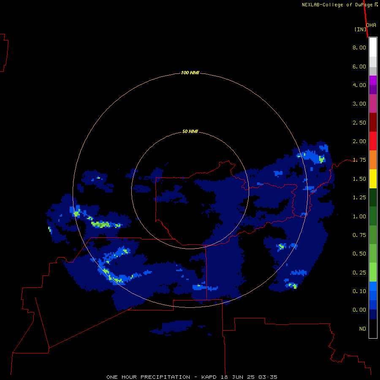Select the navy swatch just above ND

[373, 315]
